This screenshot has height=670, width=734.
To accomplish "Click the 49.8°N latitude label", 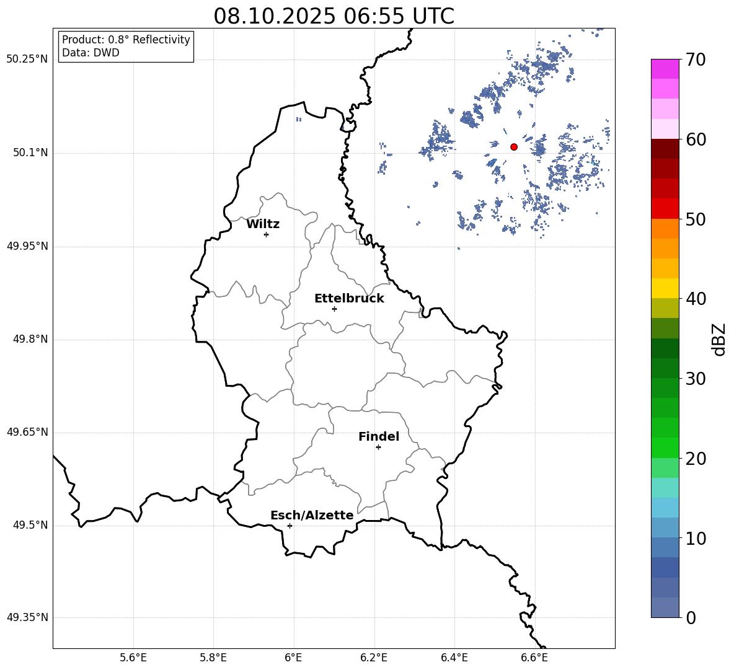I will point(31,339).
